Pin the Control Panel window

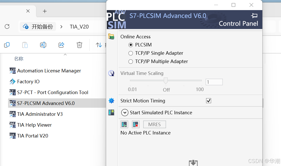pos(254,16)
